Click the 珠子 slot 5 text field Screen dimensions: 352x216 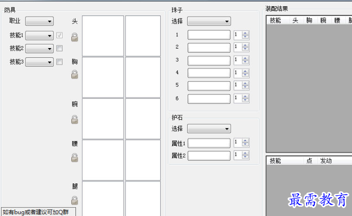(x=209, y=86)
